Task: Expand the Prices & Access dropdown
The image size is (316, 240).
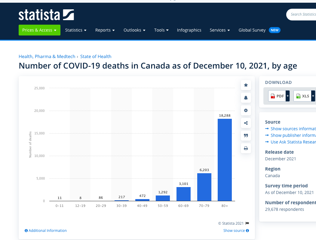Action: click(39, 30)
